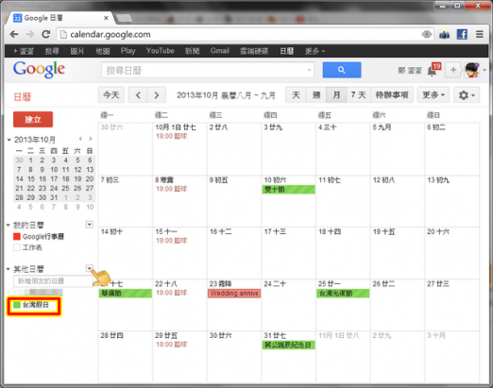The height and width of the screenshot is (388, 493).
Task: Open the 更多 dropdown in view toolbar
Action: click(x=433, y=95)
